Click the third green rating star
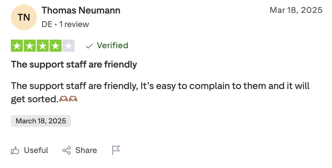Screen dimensions: 332x168 click(x=43, y=46)
